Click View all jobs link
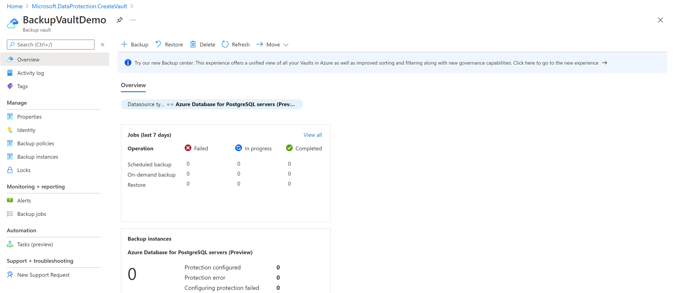This screenshot has width=674, height=293. click(x=313, y=135)
